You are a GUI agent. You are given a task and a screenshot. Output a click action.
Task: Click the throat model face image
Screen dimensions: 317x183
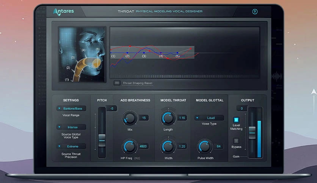pos(82,54)
